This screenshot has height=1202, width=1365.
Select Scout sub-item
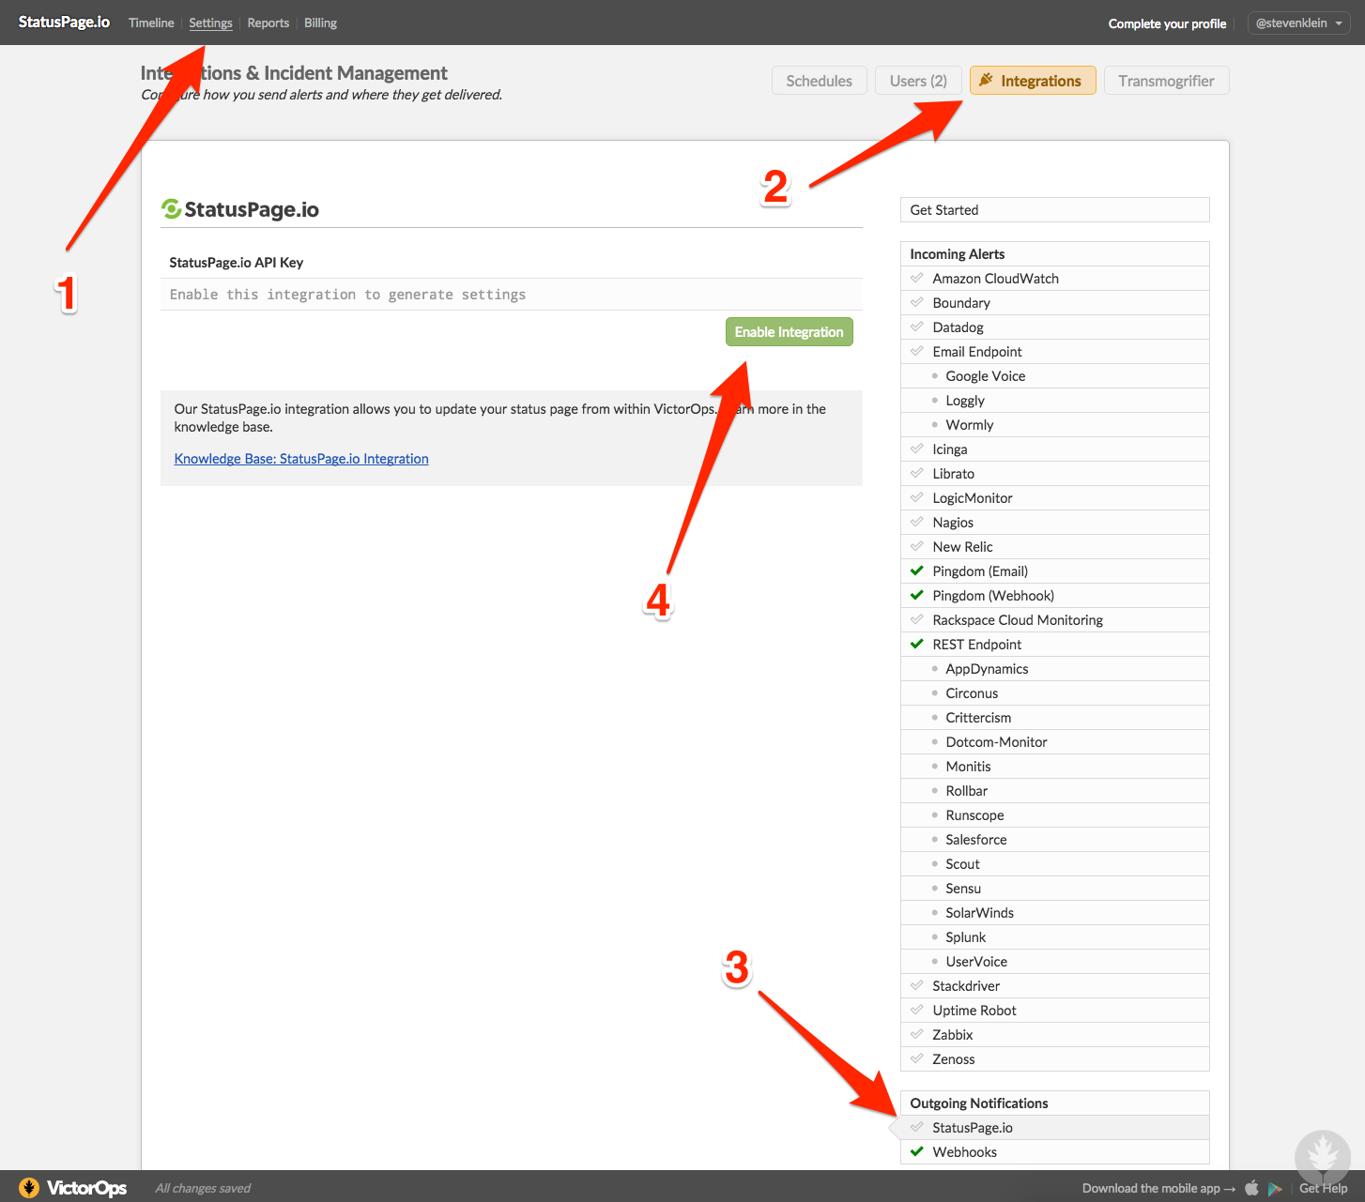tap(1054, 864)
